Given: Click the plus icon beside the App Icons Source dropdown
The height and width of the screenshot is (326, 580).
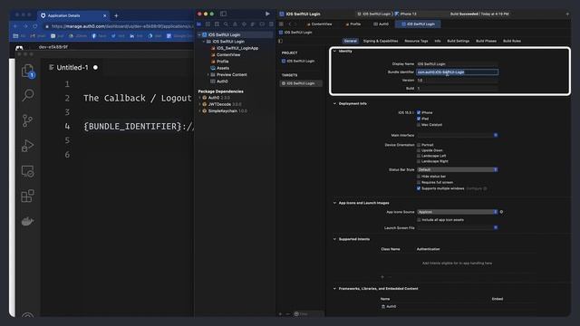Looking at the screenshot, I should (x=501, y=212).
